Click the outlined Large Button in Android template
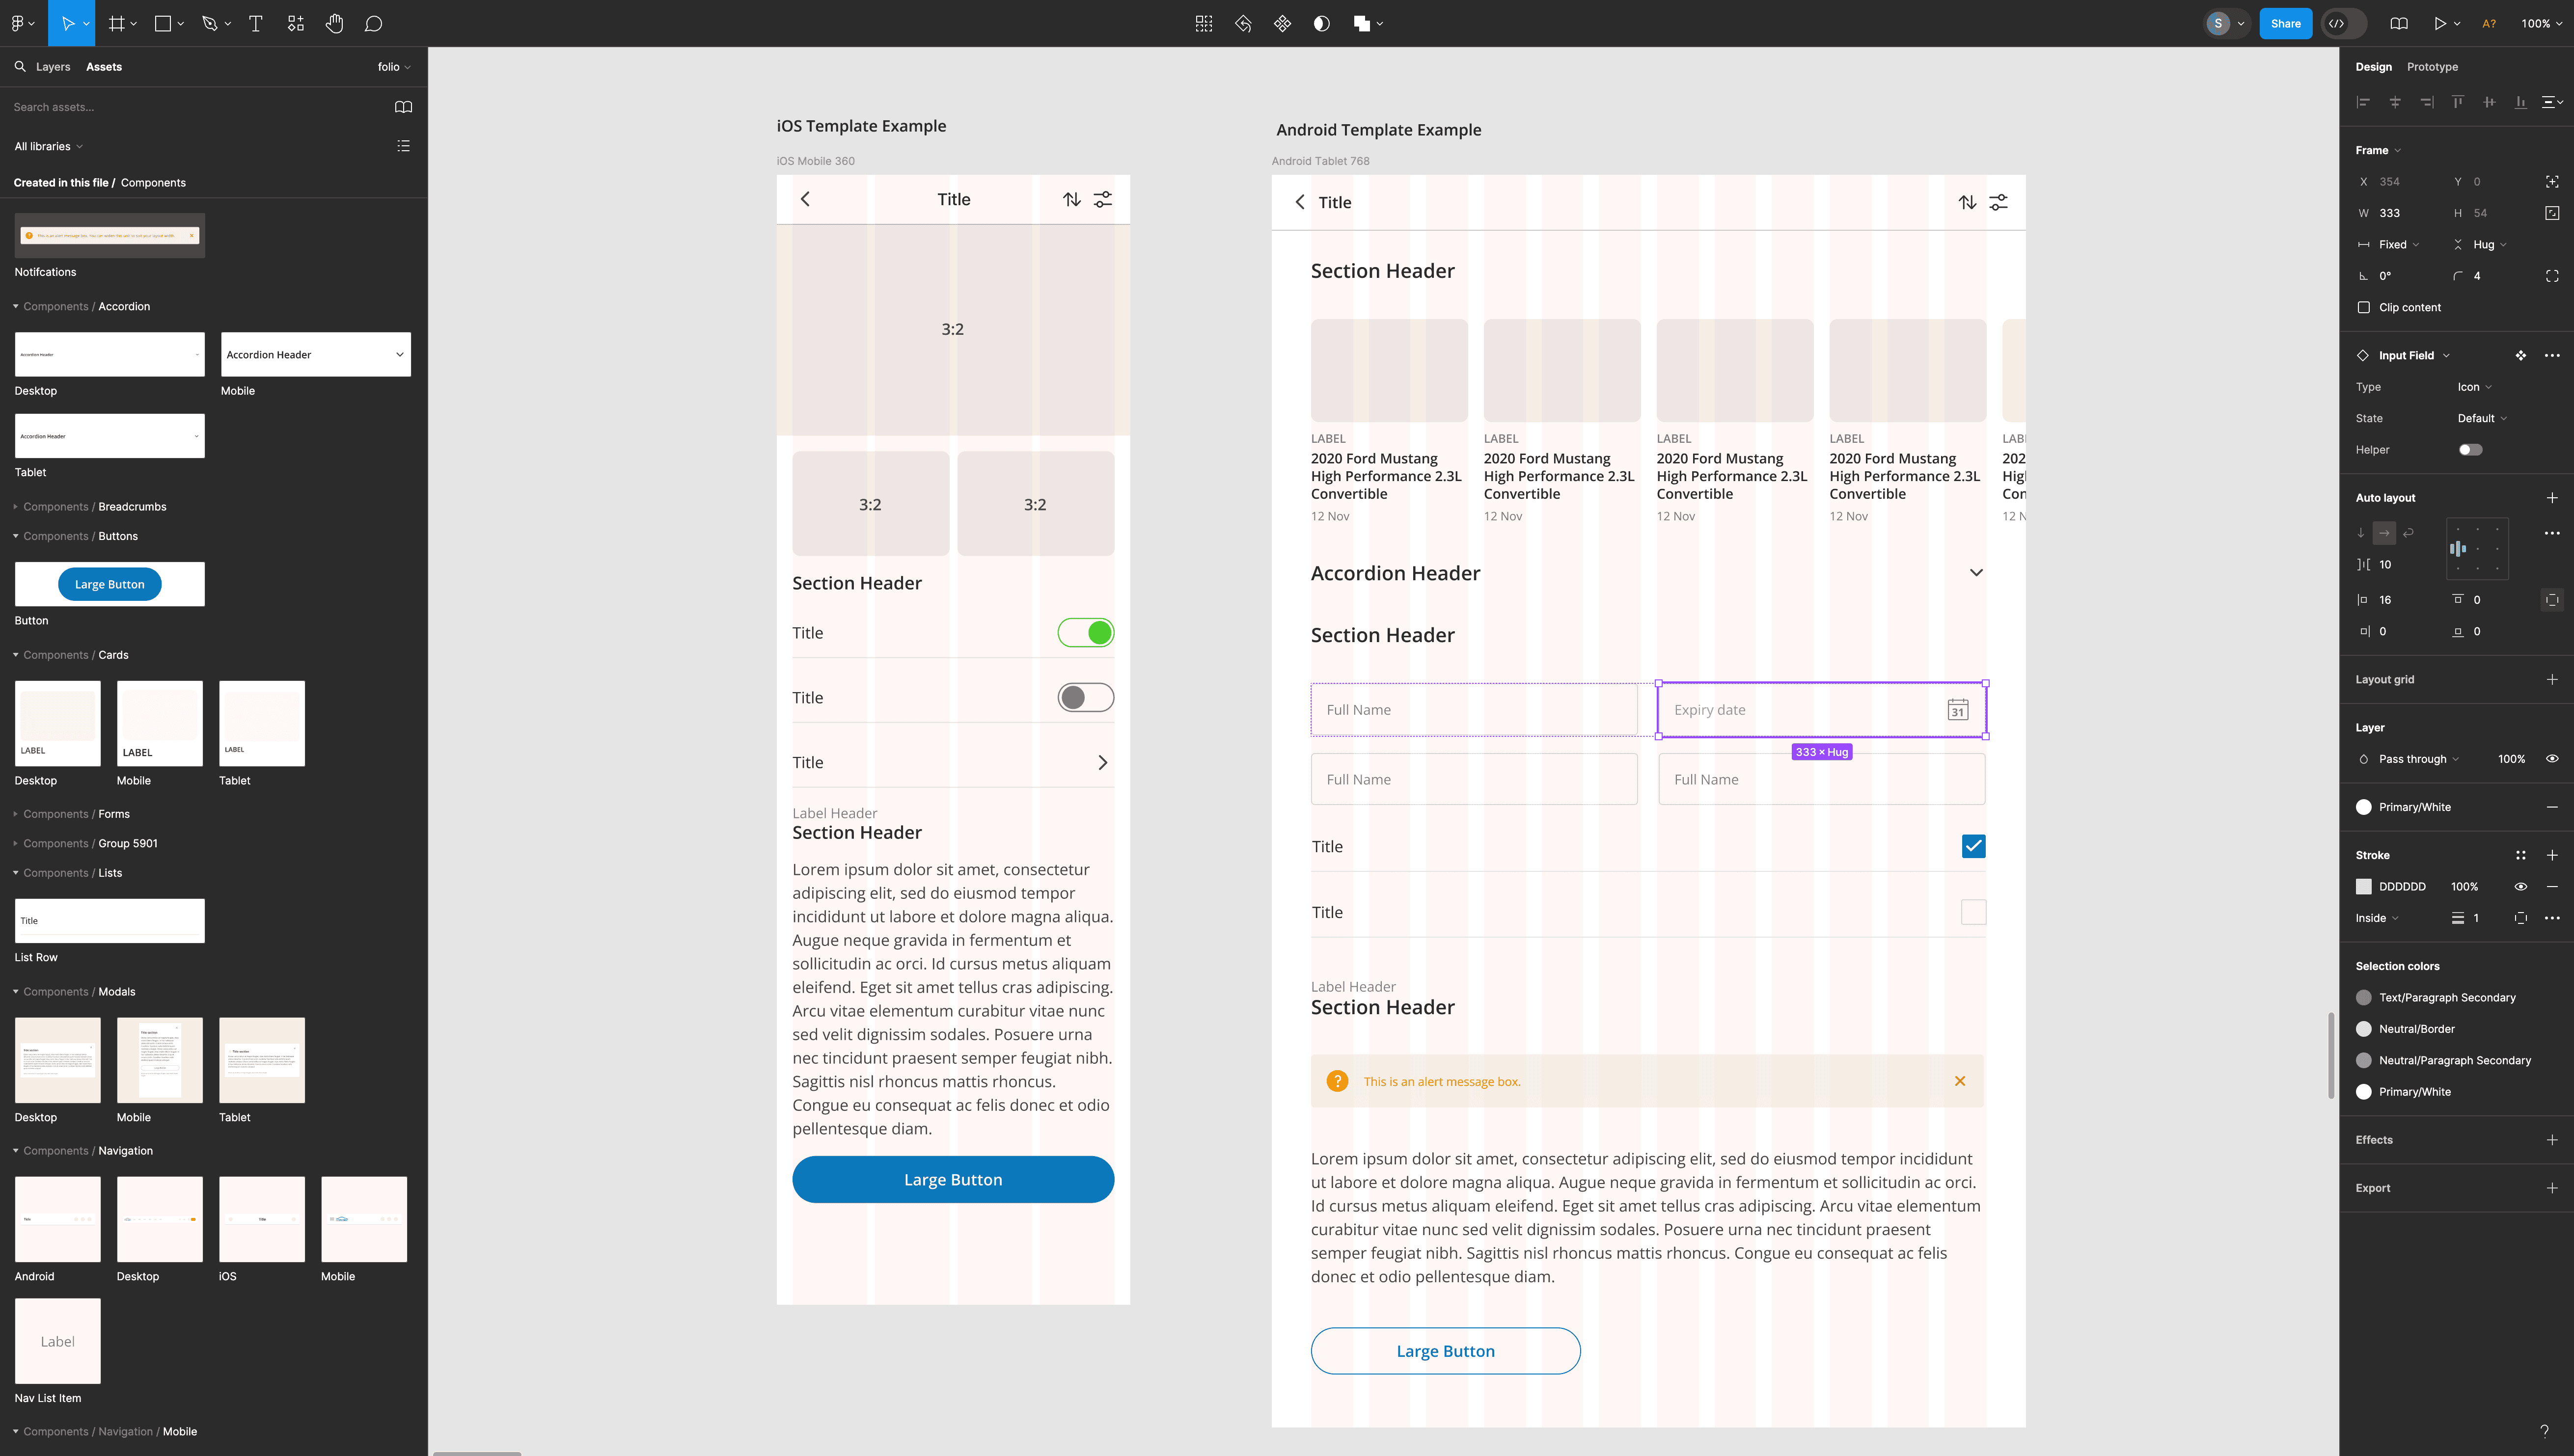This screenshot has width=2574, height=1456. point(1445,1351)
